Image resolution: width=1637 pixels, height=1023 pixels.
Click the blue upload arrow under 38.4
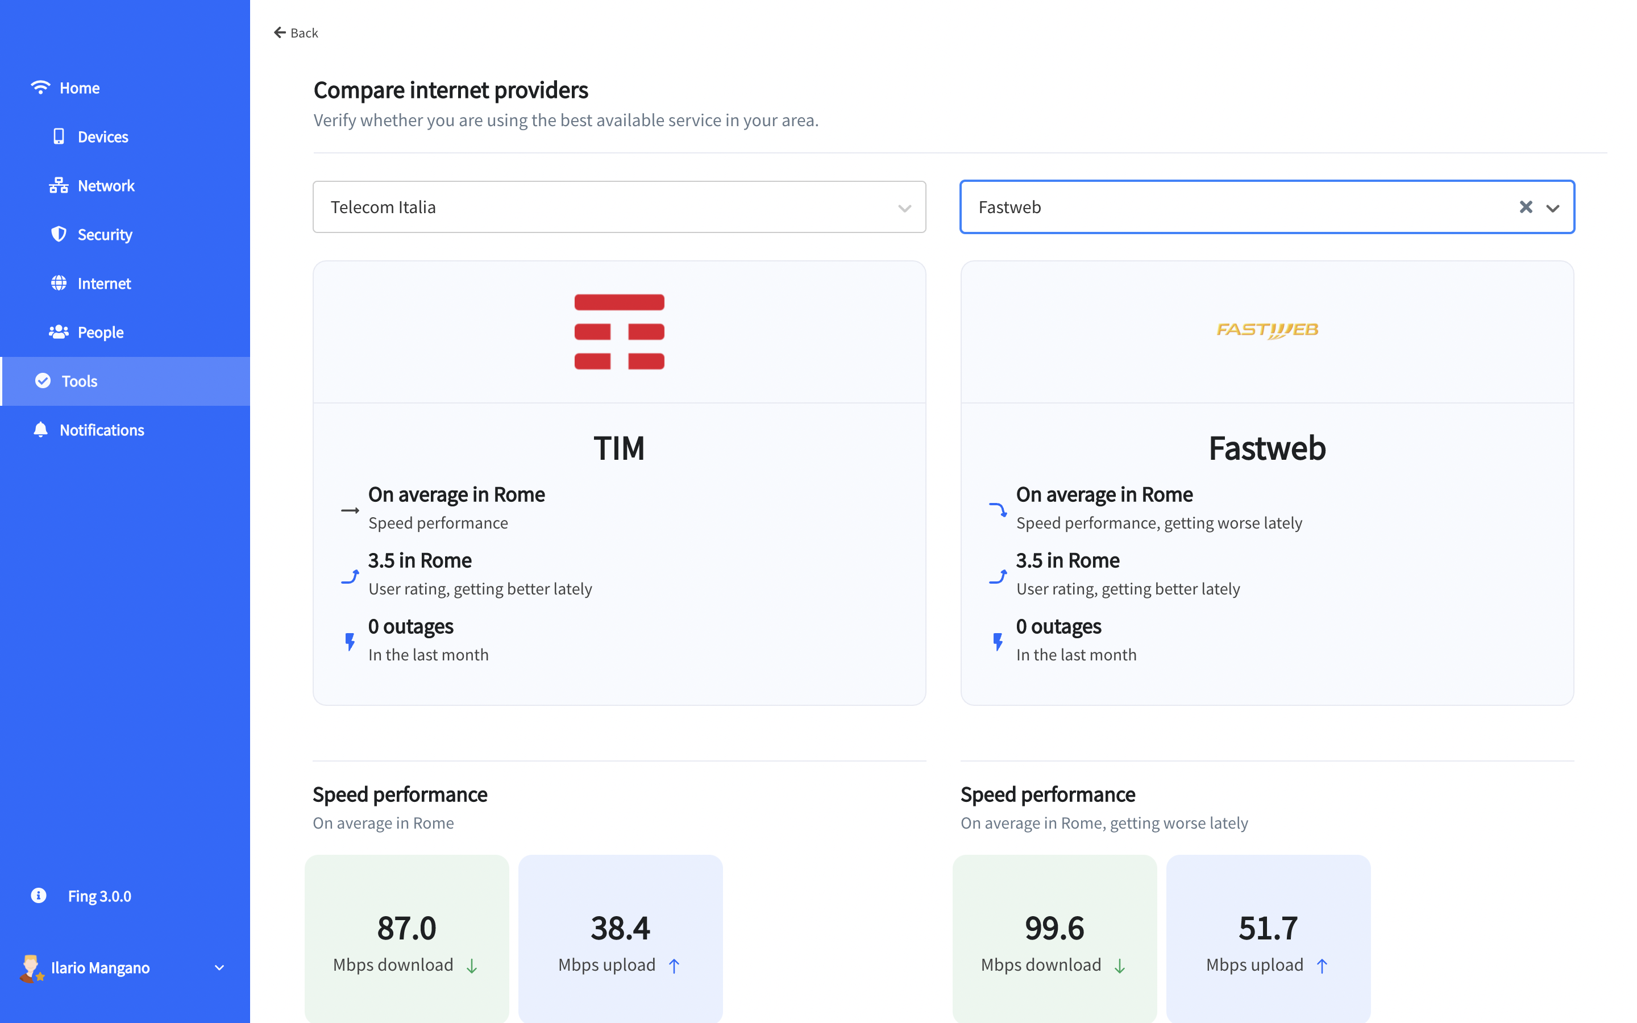[674, 966]
